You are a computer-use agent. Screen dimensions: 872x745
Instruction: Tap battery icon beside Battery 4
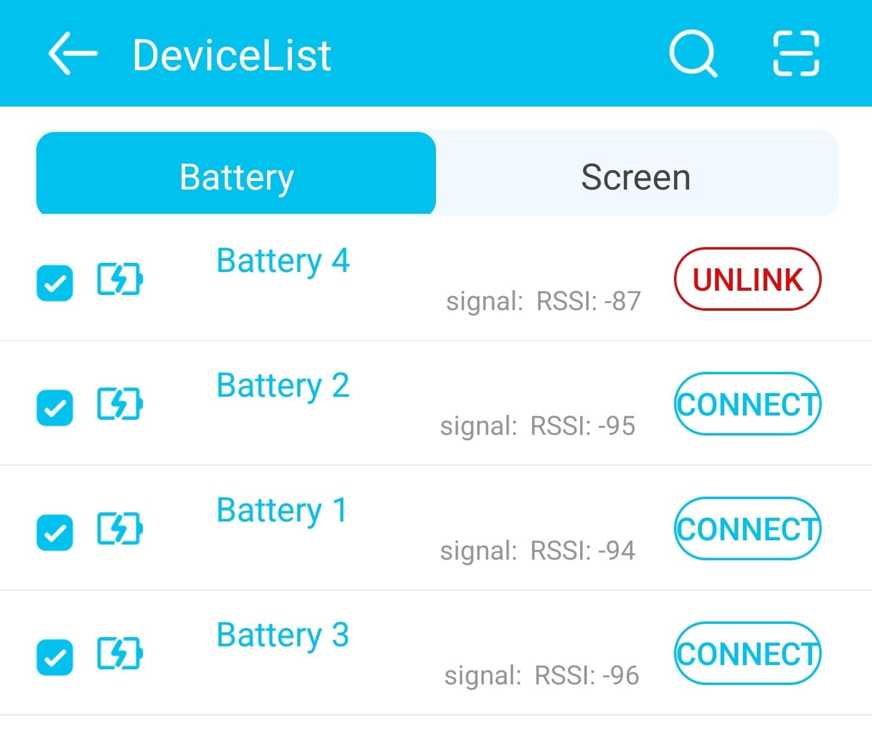(x=120, y=280)
